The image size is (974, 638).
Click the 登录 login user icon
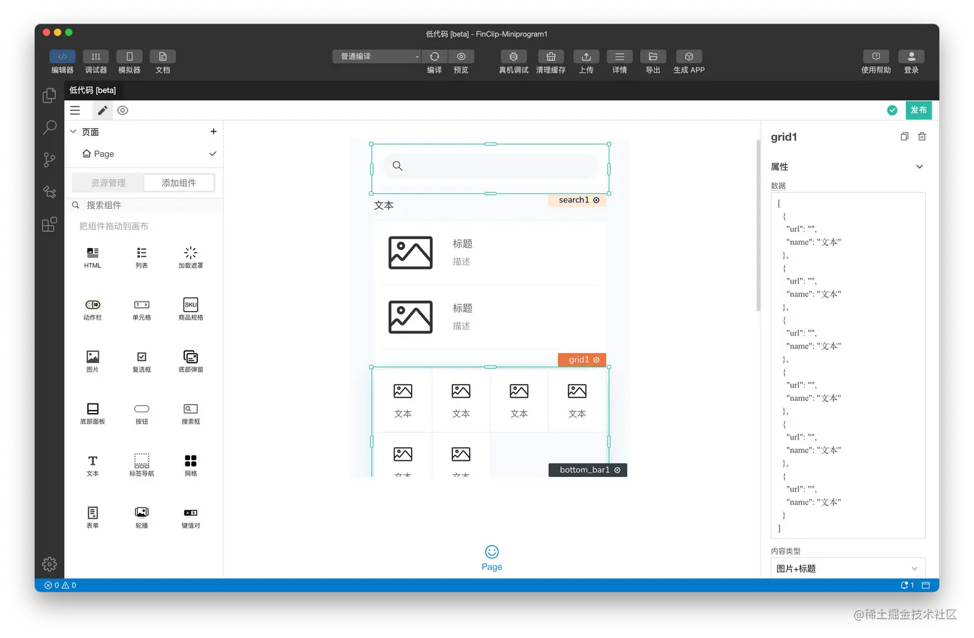[912, 57]
